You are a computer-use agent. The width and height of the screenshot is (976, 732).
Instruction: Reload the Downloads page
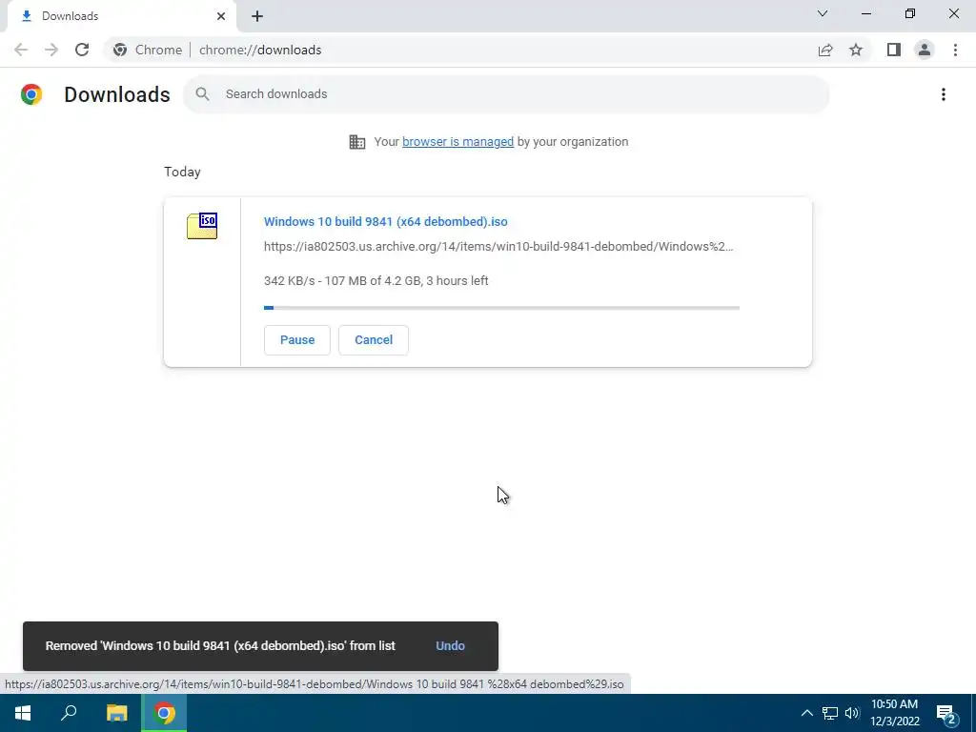coord(82,50)
